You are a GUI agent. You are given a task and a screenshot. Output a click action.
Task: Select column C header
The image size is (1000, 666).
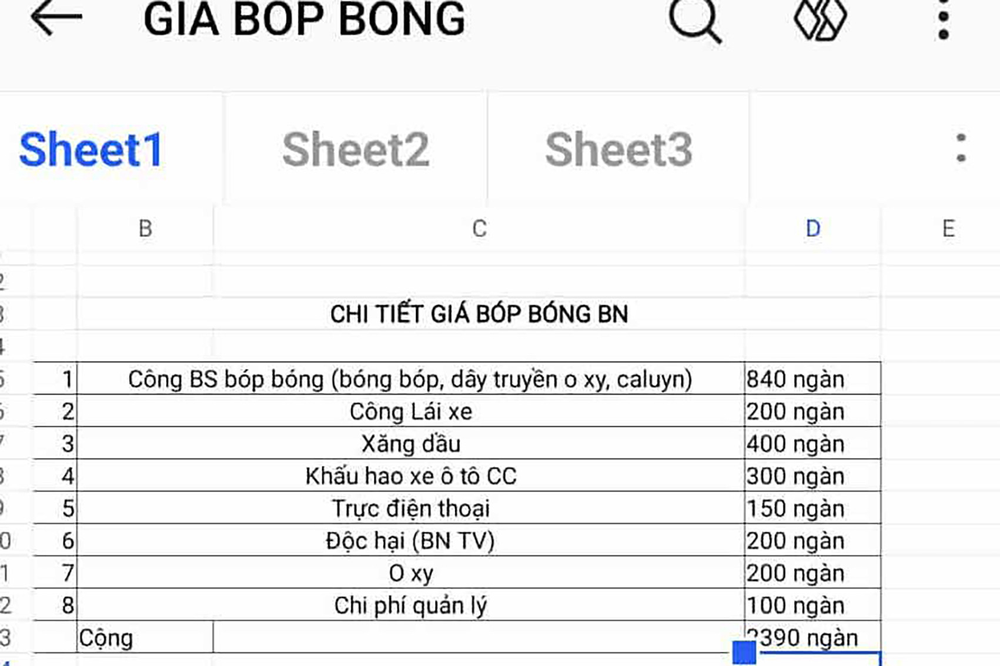pos(479,229)
